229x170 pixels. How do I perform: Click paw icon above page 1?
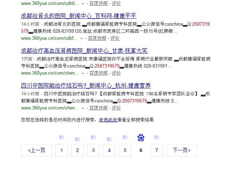coord(62,137)
